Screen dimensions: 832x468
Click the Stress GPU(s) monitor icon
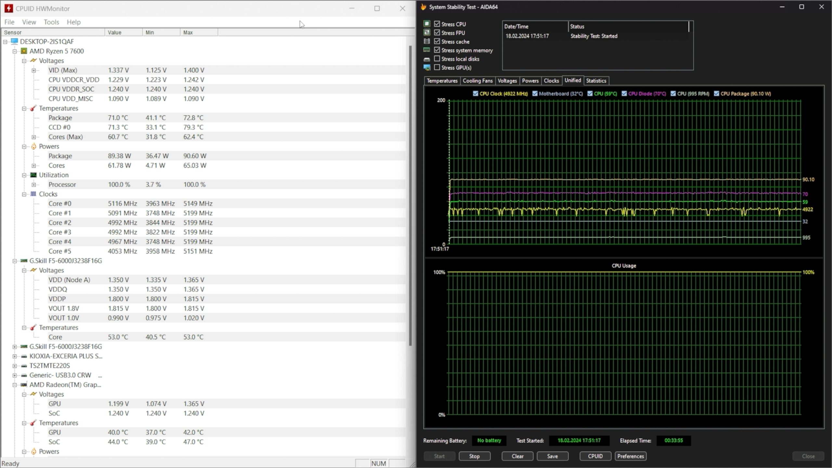427,68
